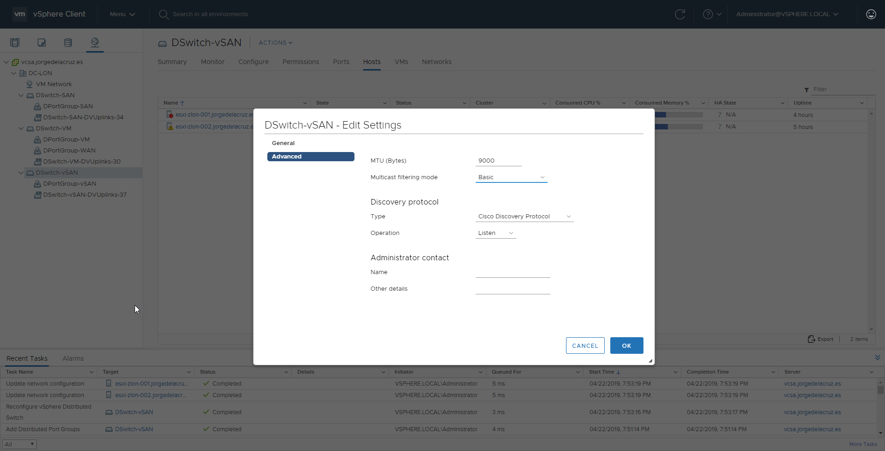Viewport: 885px width, 451px height.
Task: Click the dialog resize grip corner
Action: pos(650,361)
